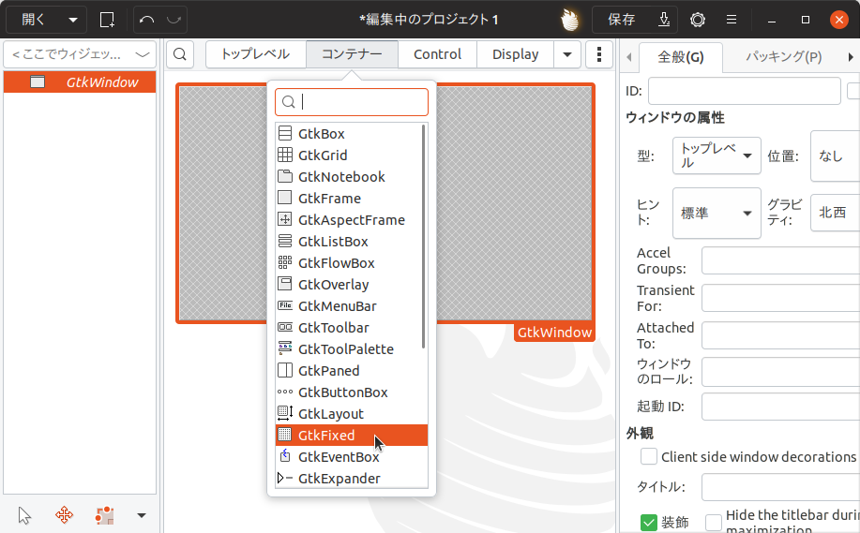Open the preferences gear icon

698,20
